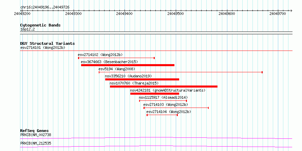Image resolution: width=302 pixels, height=151 pixels.
Task: Click the nsv1115917 thin red feature line
Action: (163, 101)
